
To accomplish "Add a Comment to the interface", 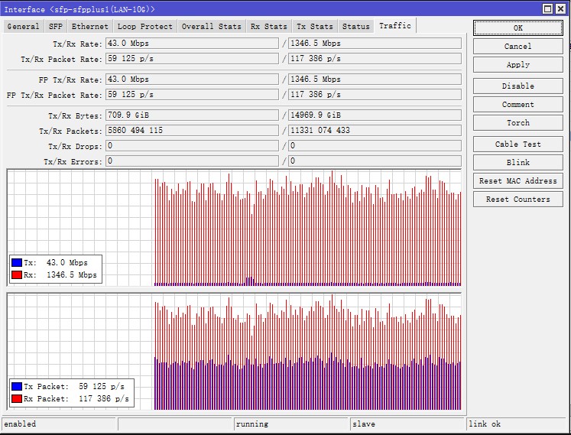I will (517, 105).
